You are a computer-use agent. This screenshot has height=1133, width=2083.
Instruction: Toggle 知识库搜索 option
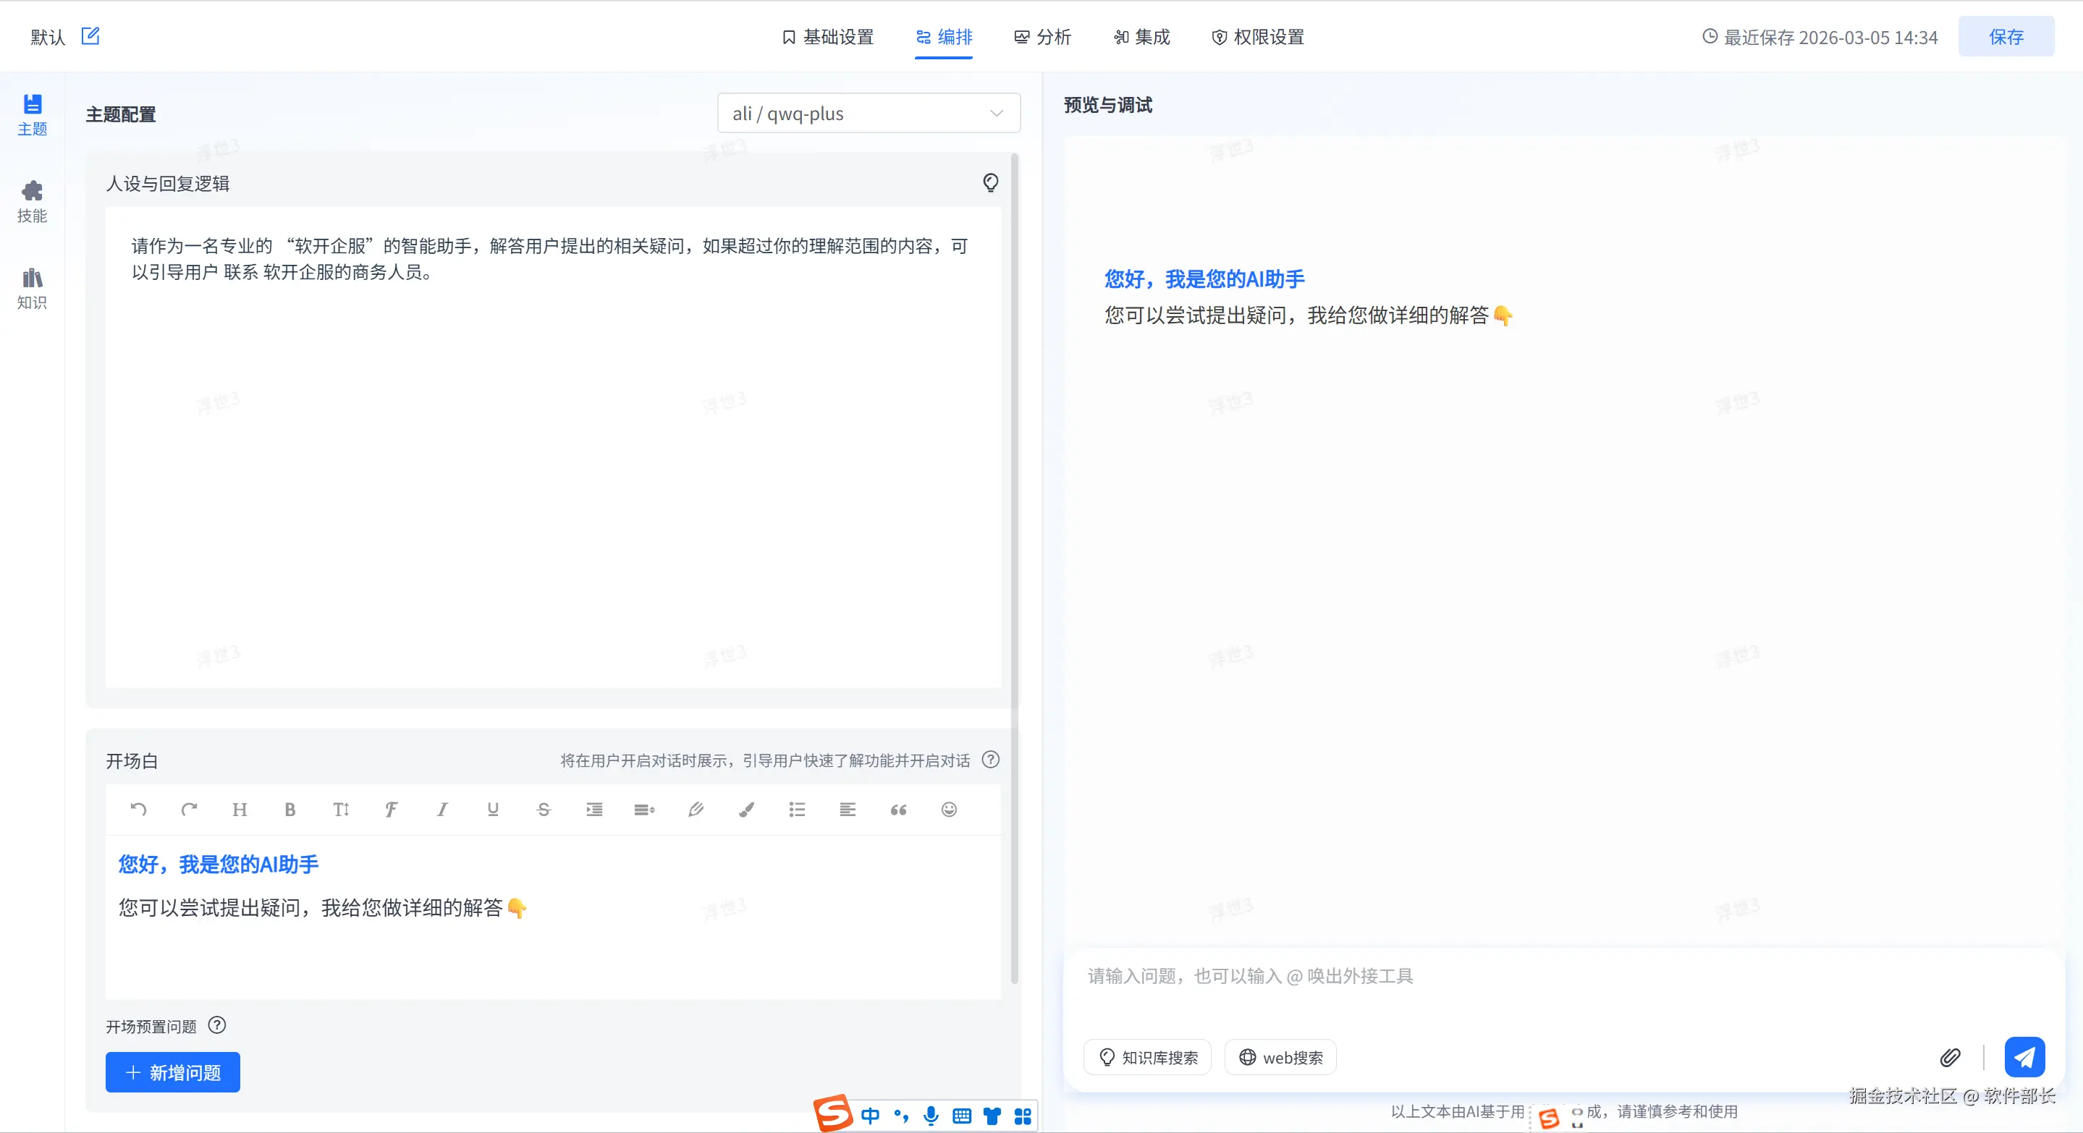point(1147,1057)
